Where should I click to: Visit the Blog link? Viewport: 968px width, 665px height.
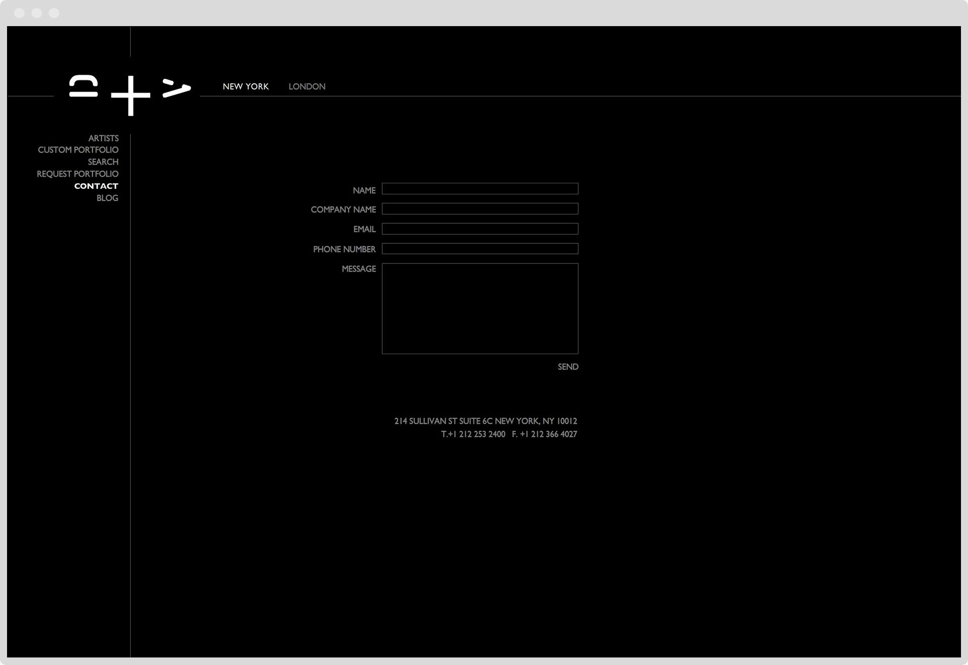(107, 198)
